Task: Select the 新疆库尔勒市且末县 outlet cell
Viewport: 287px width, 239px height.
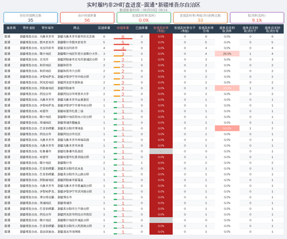Action: 71,169
